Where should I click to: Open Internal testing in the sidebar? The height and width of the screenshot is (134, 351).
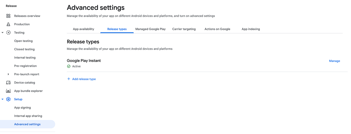click(25, 57)
